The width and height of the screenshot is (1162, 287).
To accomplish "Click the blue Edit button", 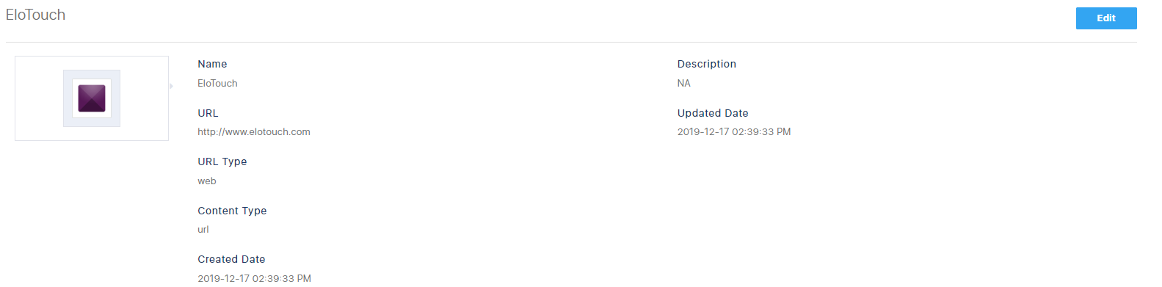I will [1106, 18].
